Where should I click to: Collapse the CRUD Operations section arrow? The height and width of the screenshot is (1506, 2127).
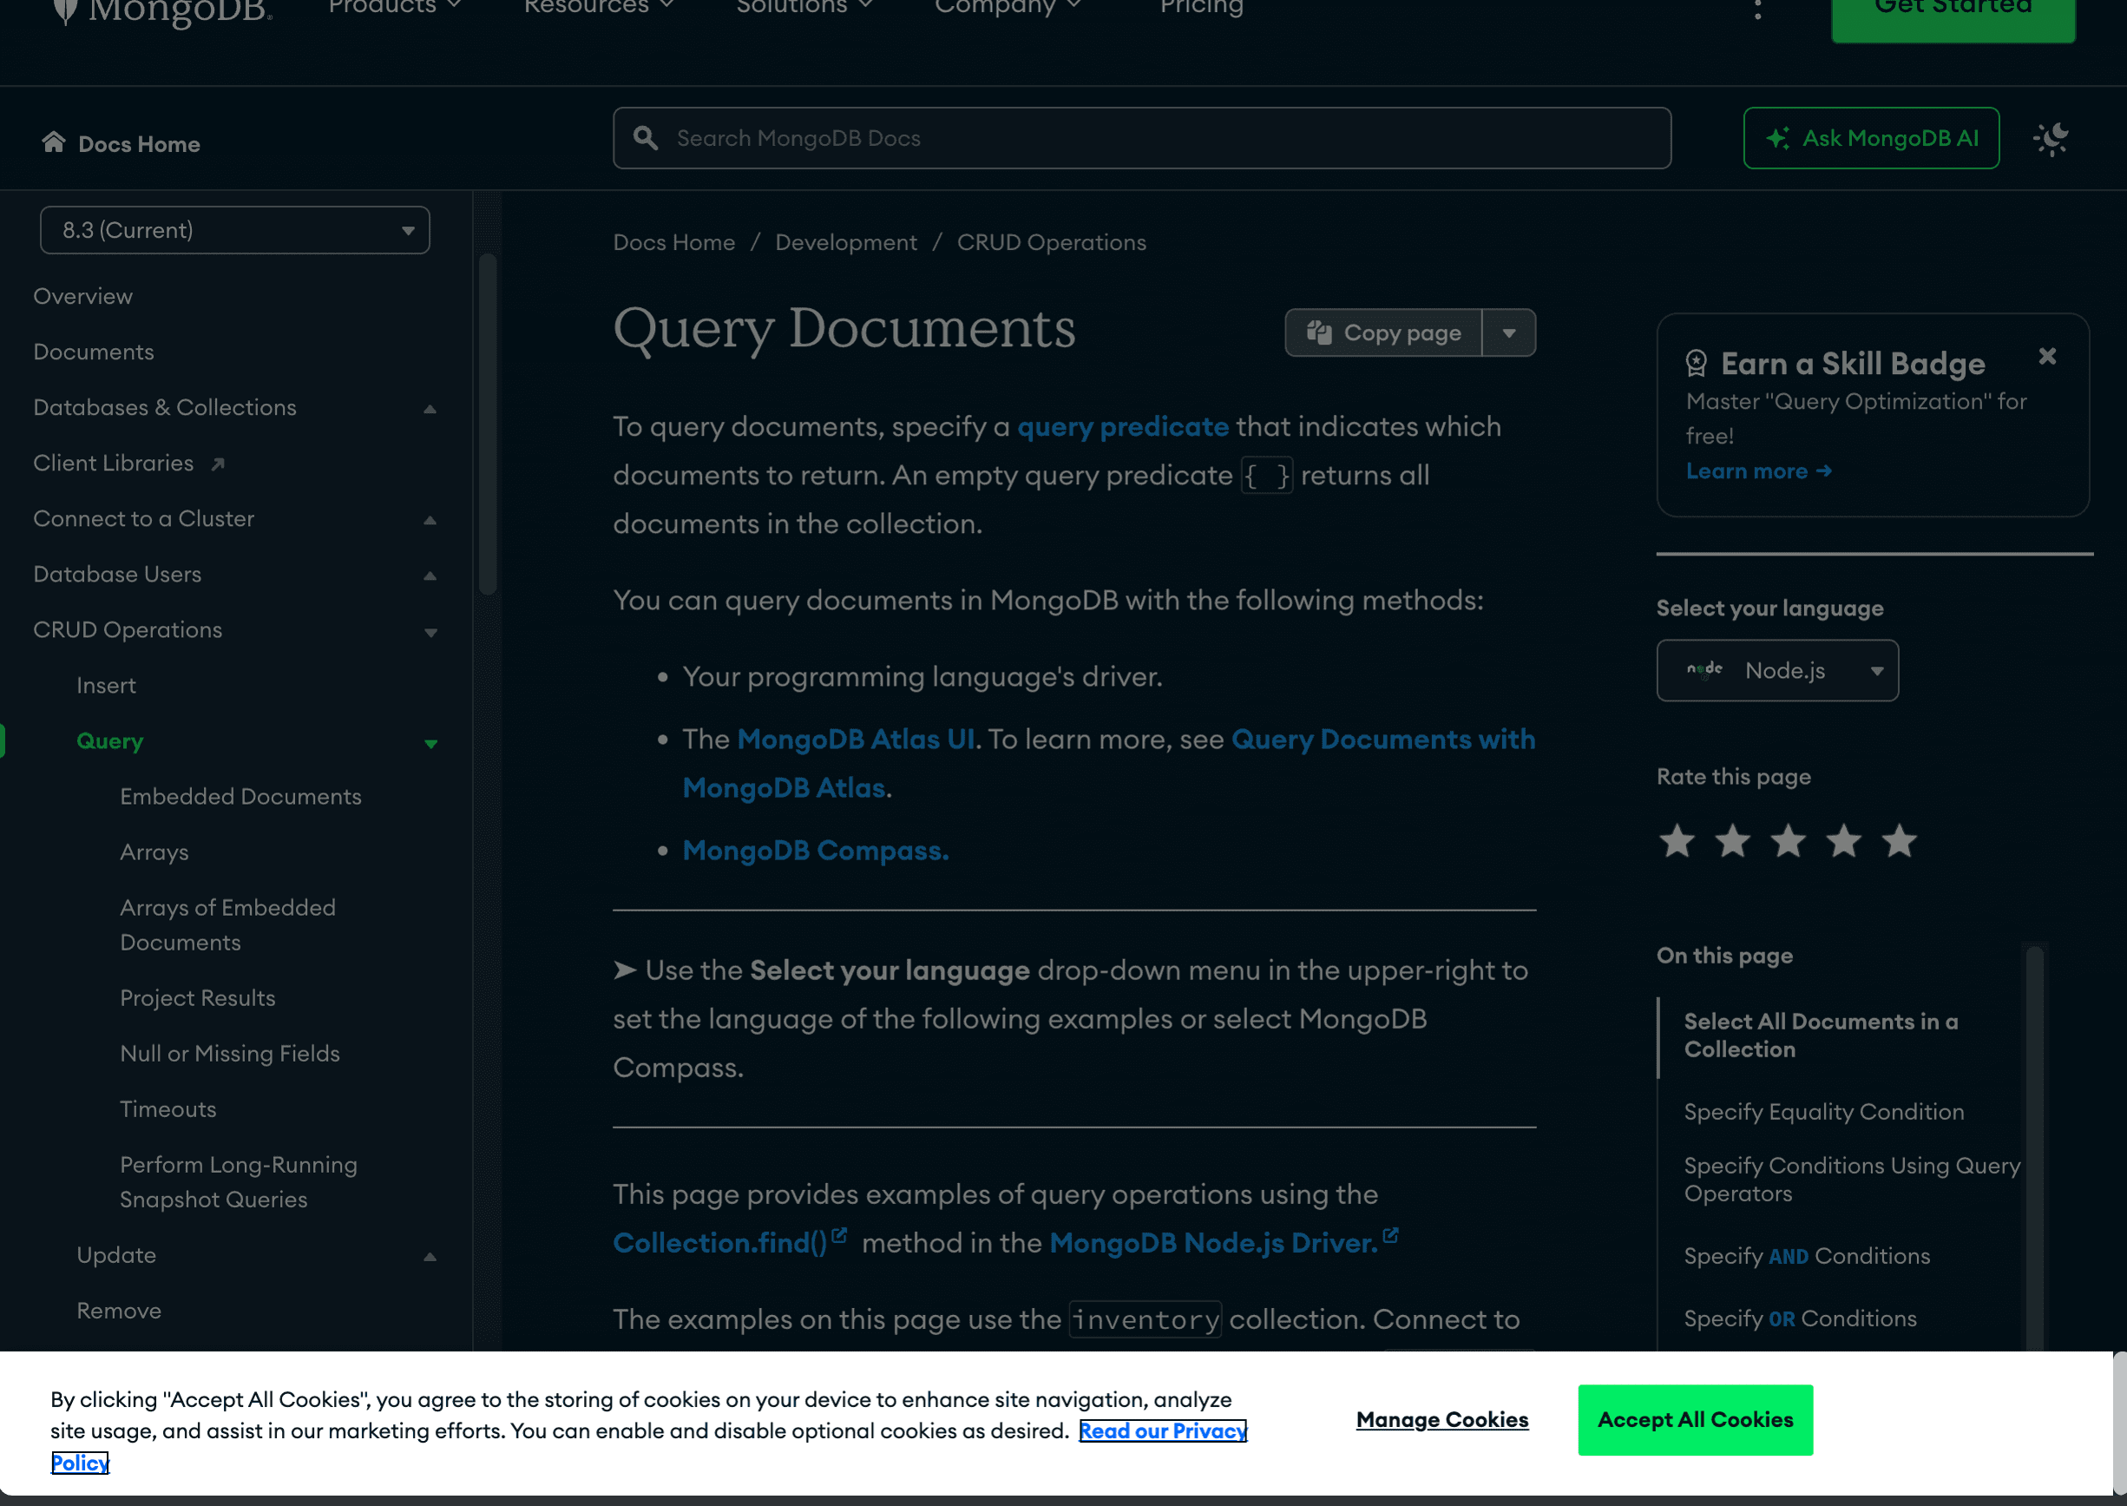[430, 632]
